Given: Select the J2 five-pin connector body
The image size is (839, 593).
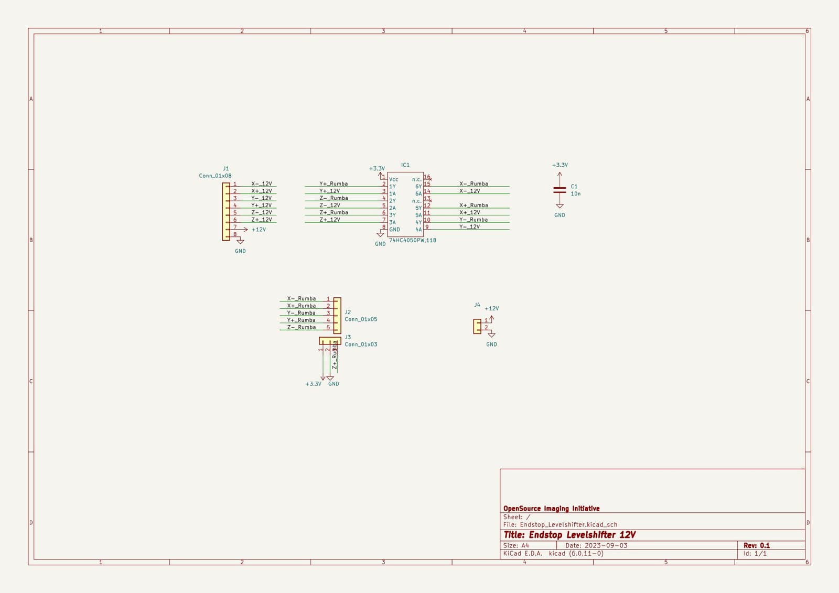Looking at the screenshot, I should point(337,316).
